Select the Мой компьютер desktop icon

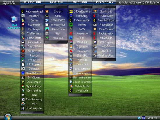[14, 22]
